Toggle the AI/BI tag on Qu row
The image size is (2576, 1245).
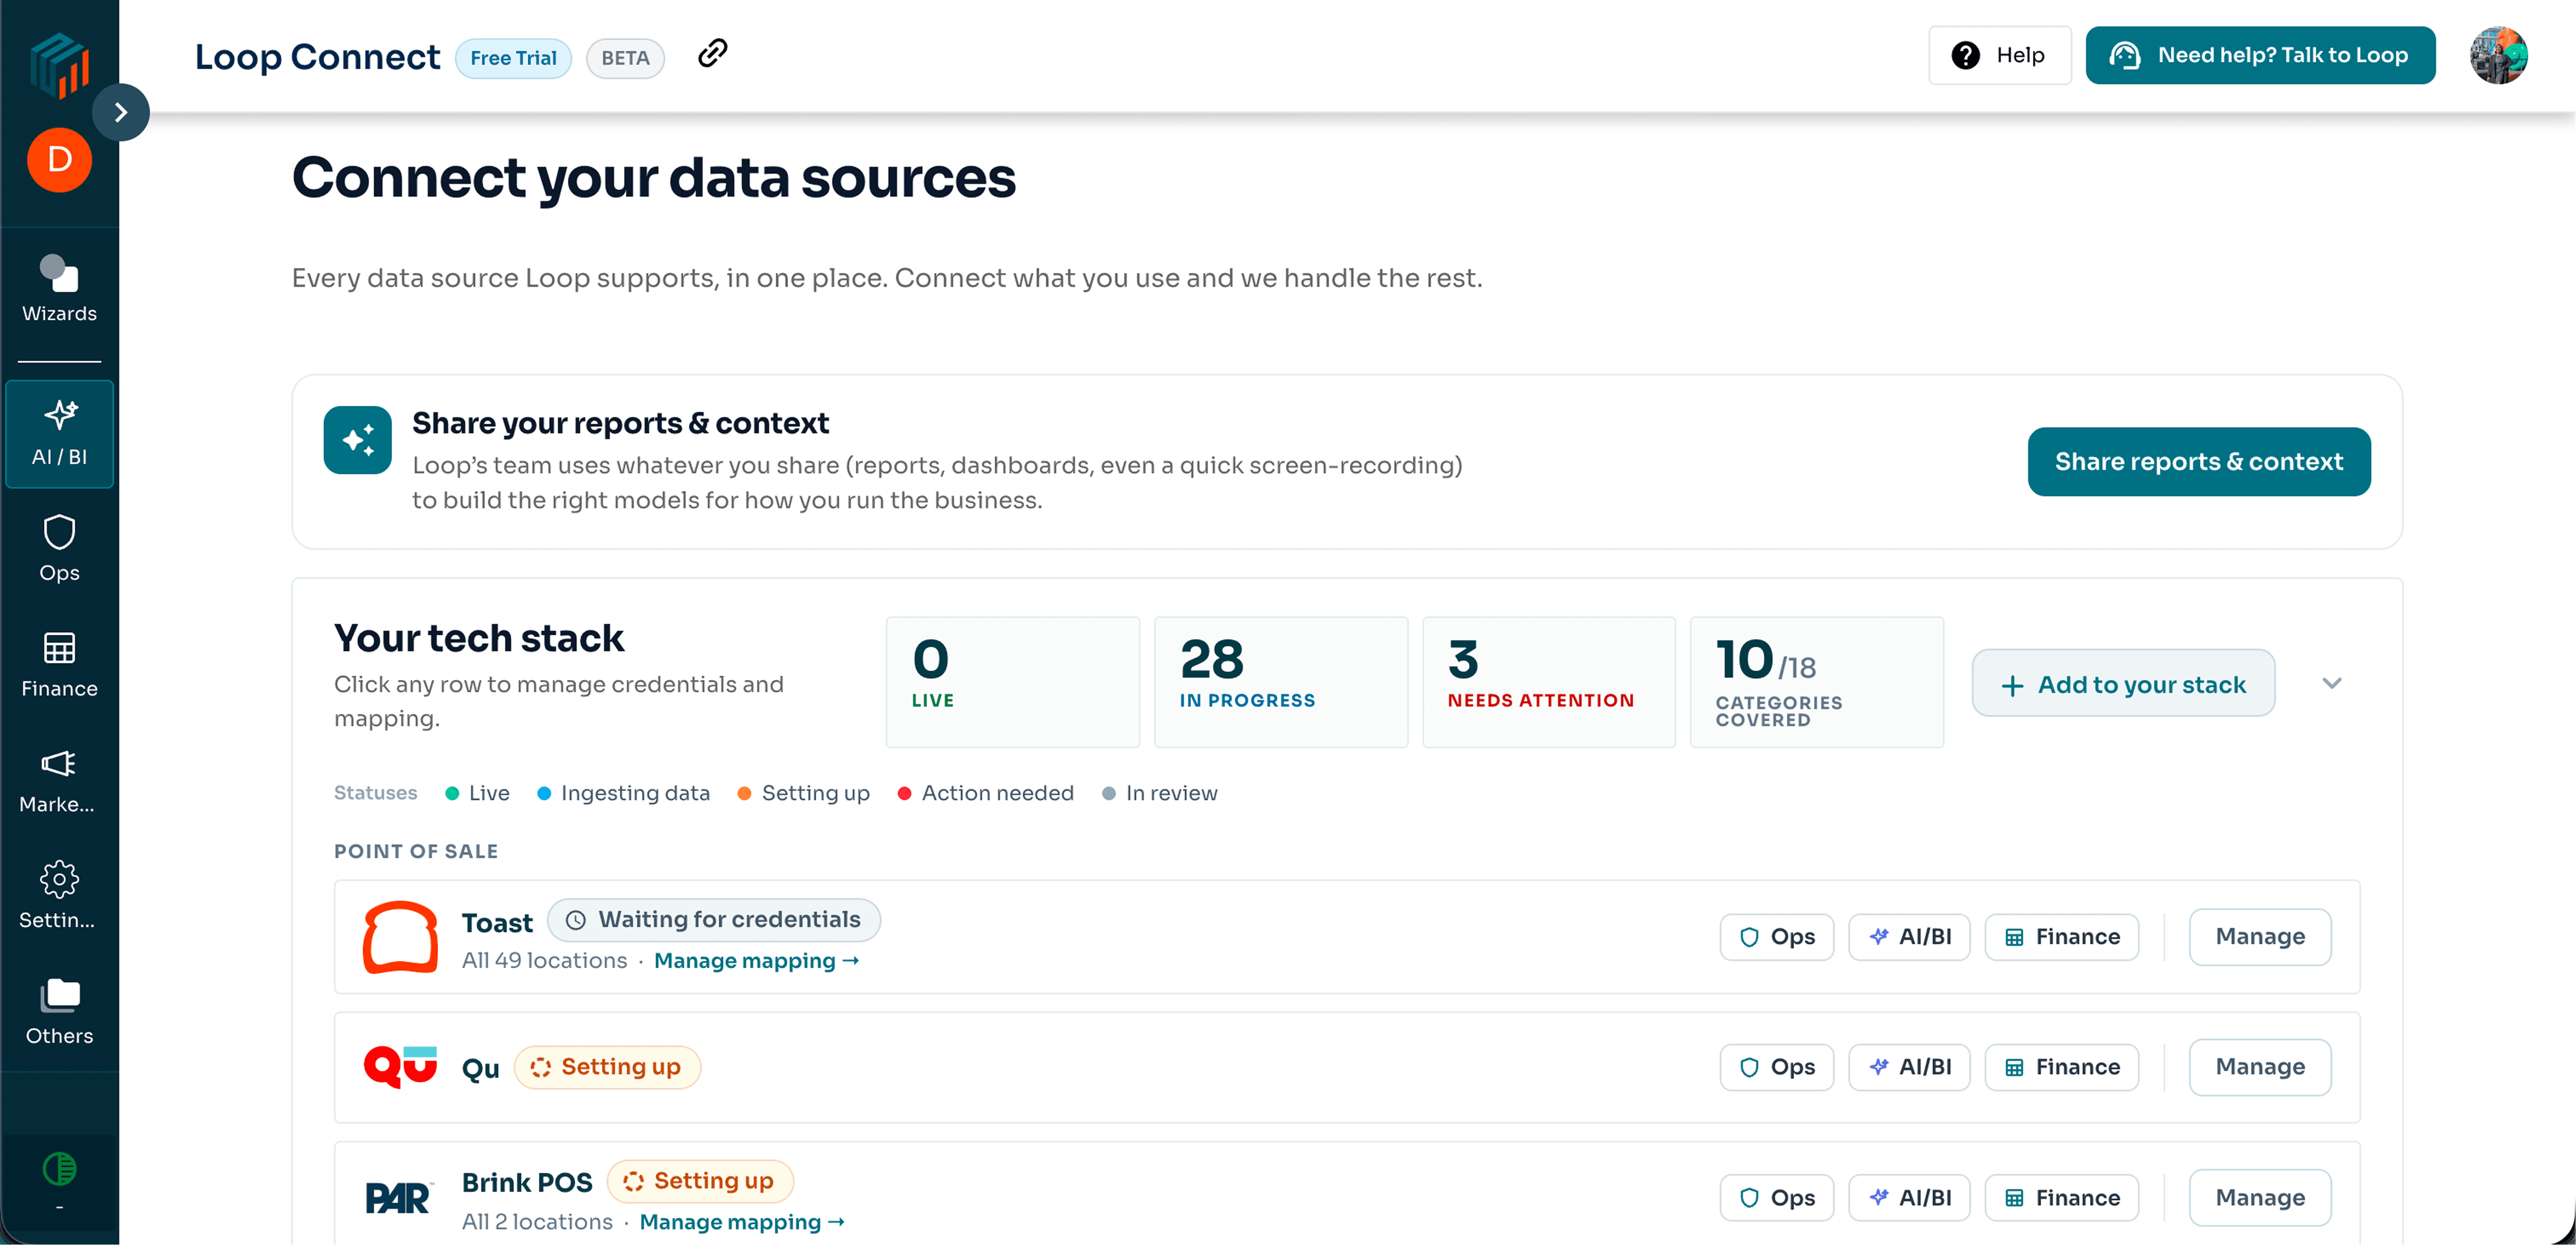point(1909,1067)
